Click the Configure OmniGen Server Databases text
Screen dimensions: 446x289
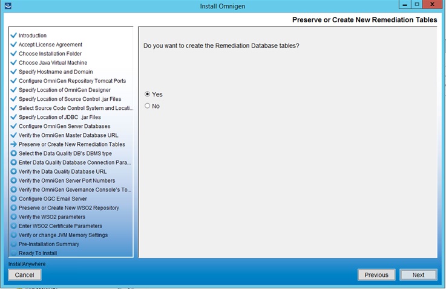tap(65, 126)
